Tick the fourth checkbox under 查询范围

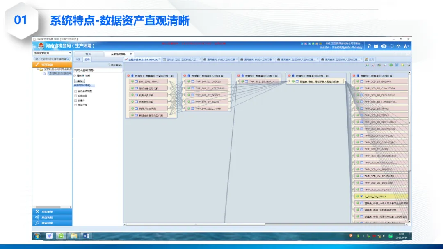tap(76, 105)
